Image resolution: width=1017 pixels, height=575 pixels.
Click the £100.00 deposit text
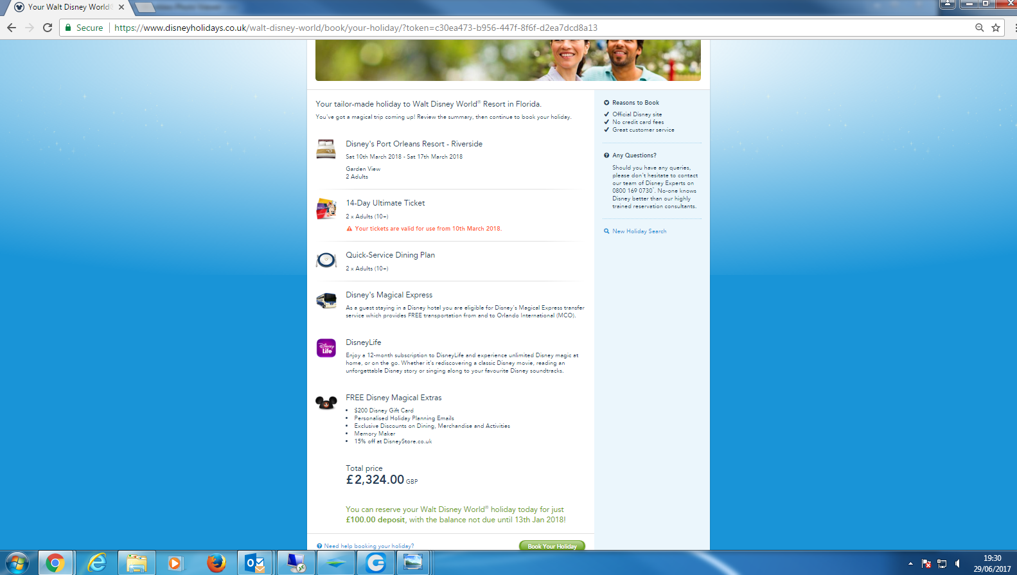[x=375, y=520]
